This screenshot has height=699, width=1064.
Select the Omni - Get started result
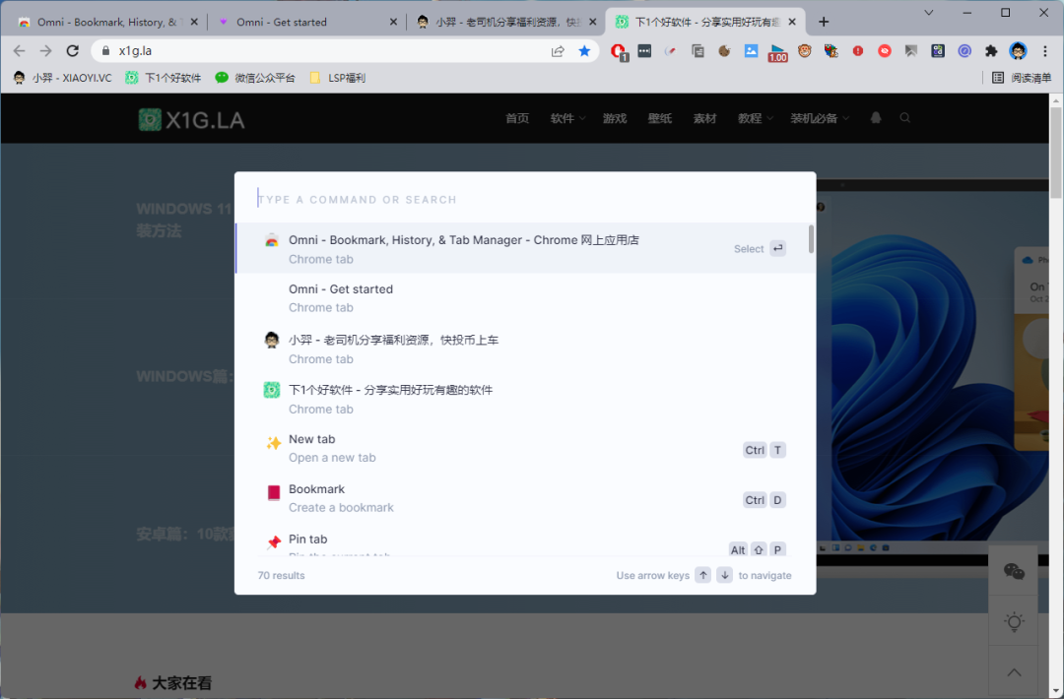click(x=522, y=298)
